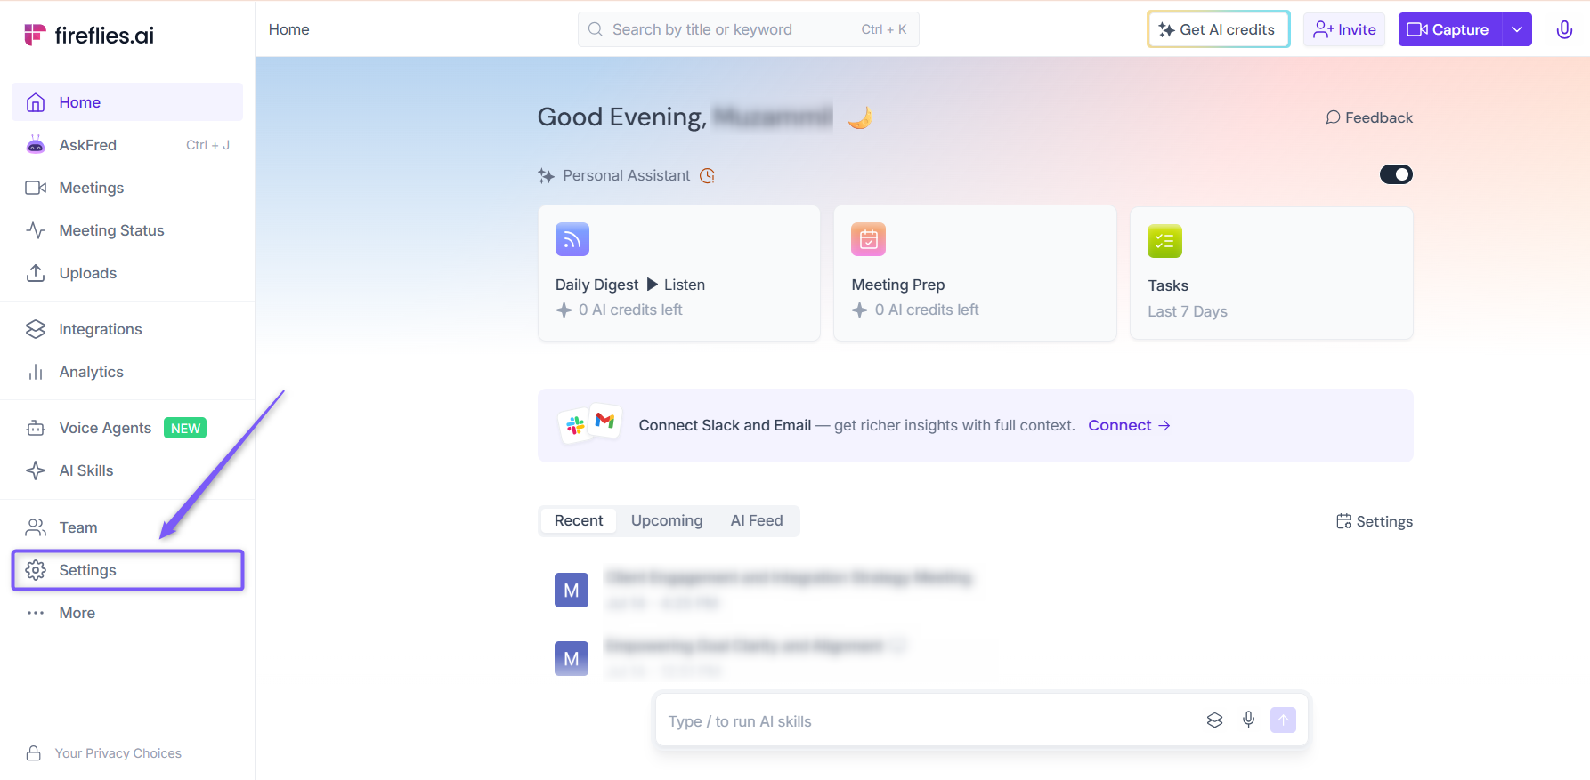Click the search magnifier icon

pyautogui.click(x=596, y=29)
